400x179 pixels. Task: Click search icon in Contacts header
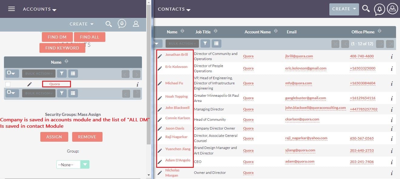click(x=366, y=9)
